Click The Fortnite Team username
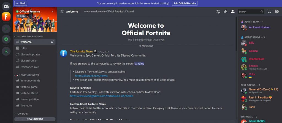Image resolution: width=282 pixels, height=123 pixels. click(81, 52)
